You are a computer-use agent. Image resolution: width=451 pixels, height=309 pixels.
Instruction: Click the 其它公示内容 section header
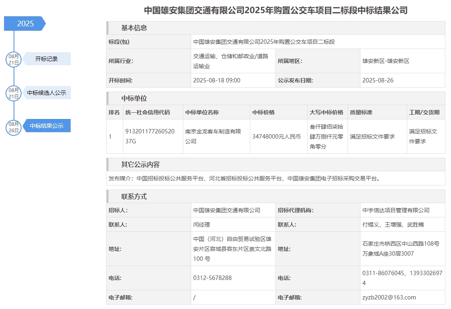click(x=140, y=164)
